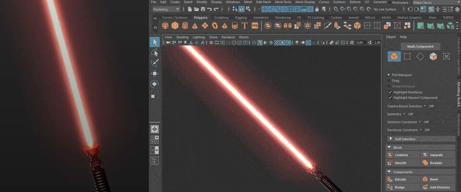The image size is (461, 192).
Task: Click the Bevel button
Action: (x=438, y=180)
